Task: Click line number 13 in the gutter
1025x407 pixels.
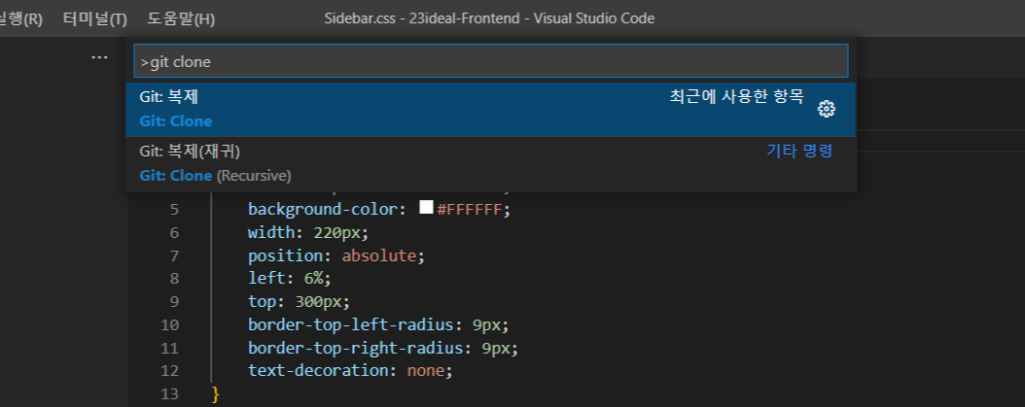Action: pos(169,394)
